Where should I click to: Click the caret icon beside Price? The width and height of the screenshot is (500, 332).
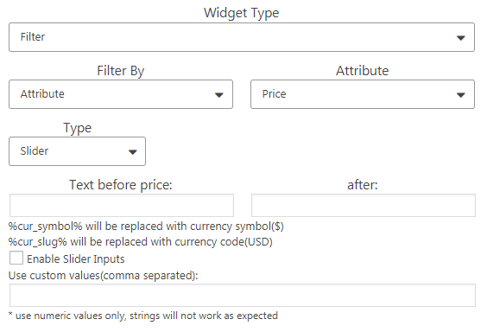460,95
